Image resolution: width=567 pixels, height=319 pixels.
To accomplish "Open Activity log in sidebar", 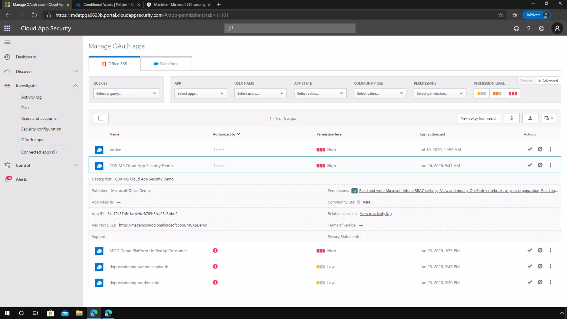I will (31, 97).
